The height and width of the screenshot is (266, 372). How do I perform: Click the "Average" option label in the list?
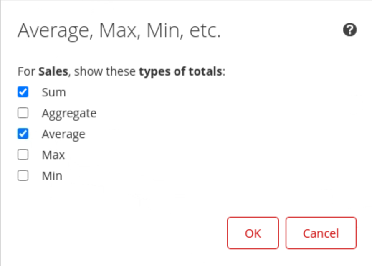pos(63,134)
